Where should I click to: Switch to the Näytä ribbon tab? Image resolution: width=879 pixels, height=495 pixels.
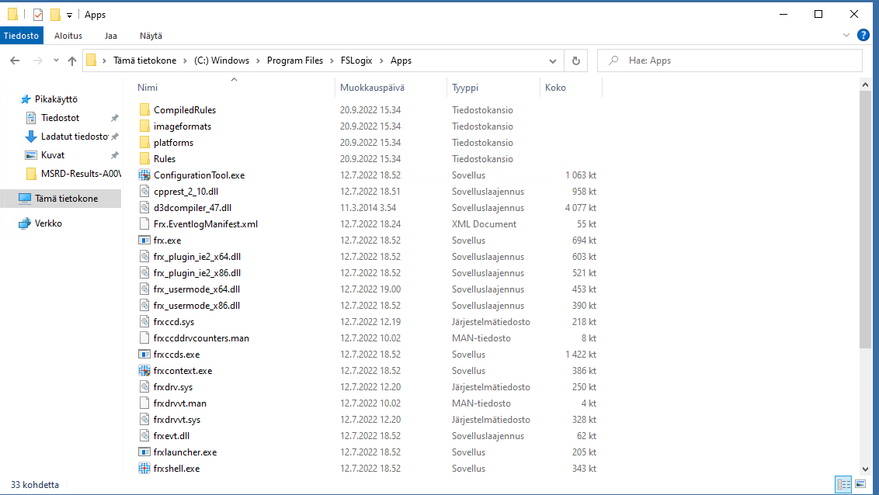pos(151,35)
